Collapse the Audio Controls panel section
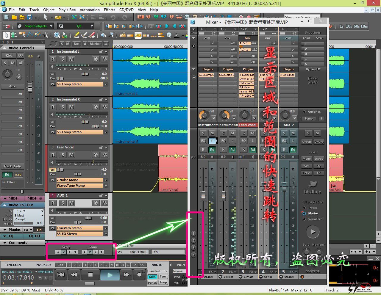The image size is (381, 295). pos(5,48)
